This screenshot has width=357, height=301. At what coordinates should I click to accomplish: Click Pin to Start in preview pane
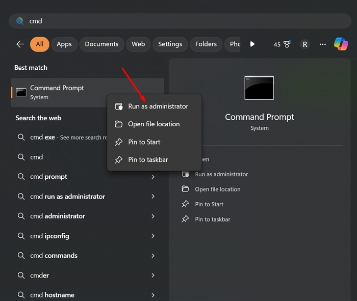(209, 204)
